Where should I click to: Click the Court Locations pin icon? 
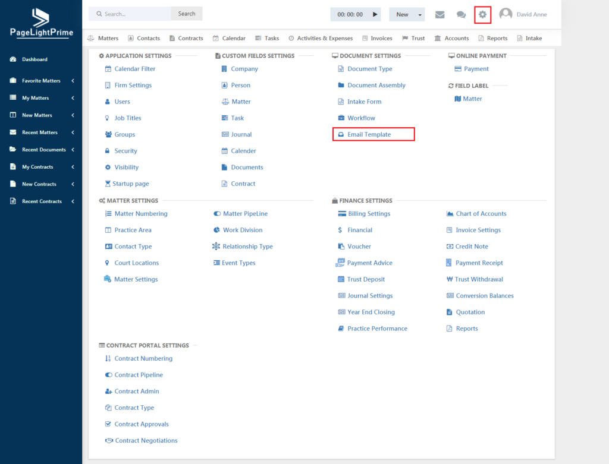pyautogui.click(x=107, y=263)
